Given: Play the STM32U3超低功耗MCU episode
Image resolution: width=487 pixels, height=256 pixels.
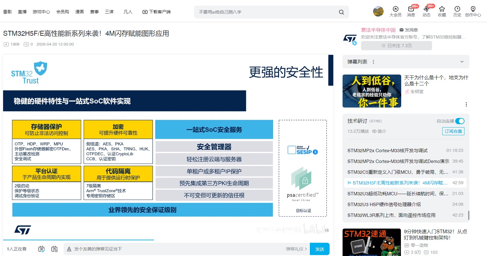Looking at the screenshot, I should [x=405, y=193].
